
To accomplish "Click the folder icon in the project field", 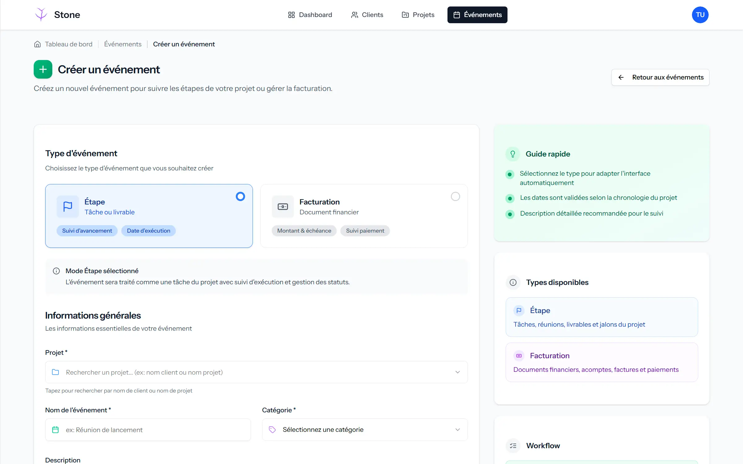I will (56, 372).
